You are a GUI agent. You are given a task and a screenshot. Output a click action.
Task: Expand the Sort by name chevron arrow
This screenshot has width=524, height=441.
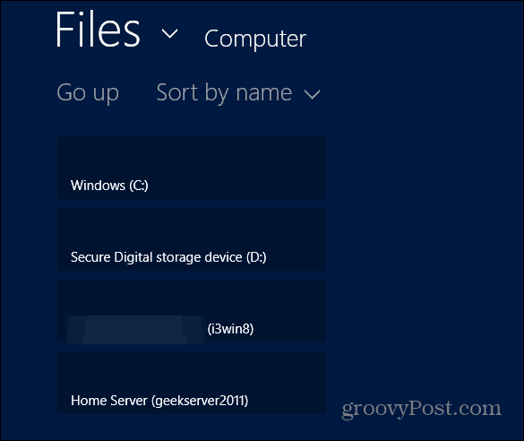(x=312, y=94)
